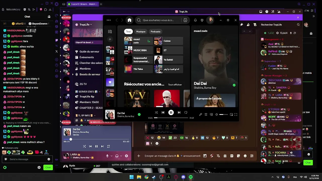Pause playback in the Spotify player
The width and height of the screenshot is (322, 181).
pyautogui.click(x=171, y=112)
